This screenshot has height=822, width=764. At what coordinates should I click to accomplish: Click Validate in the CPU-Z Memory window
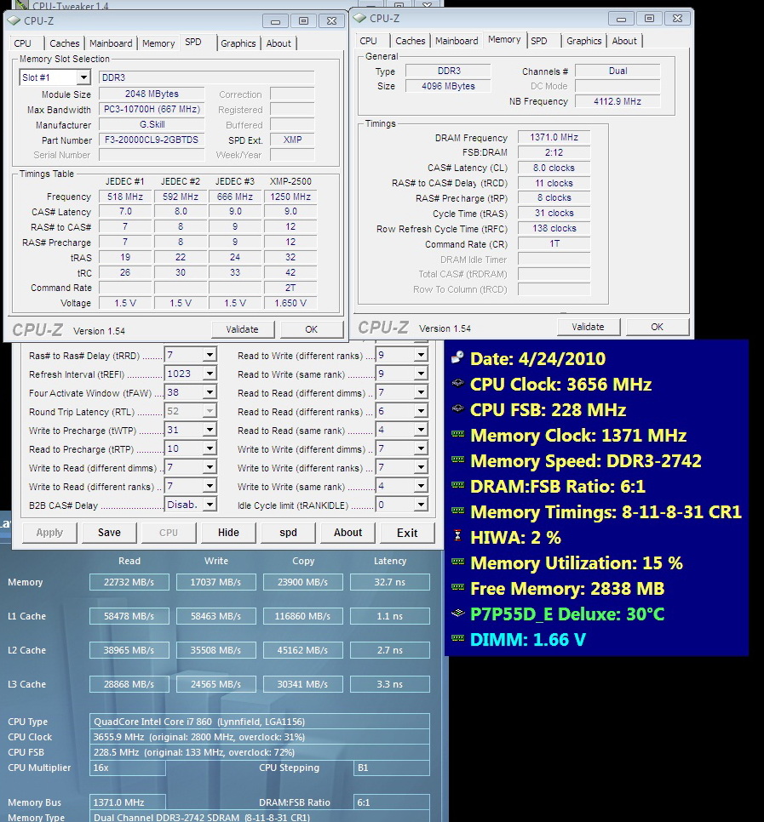(x=589, y=327)
